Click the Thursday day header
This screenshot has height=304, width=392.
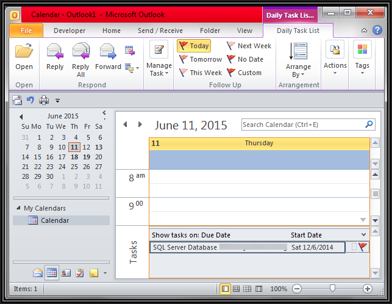[259, 143]
